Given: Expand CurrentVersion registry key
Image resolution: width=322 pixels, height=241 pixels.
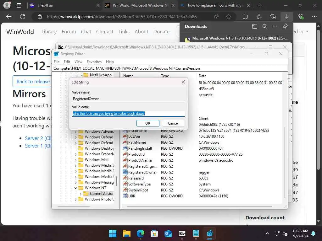Looking at the screenshot, I should [x=80, y=194].
